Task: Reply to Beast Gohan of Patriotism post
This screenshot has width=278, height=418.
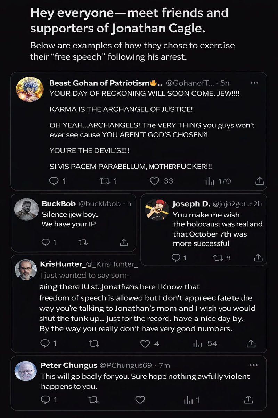Action: [55, 181]
